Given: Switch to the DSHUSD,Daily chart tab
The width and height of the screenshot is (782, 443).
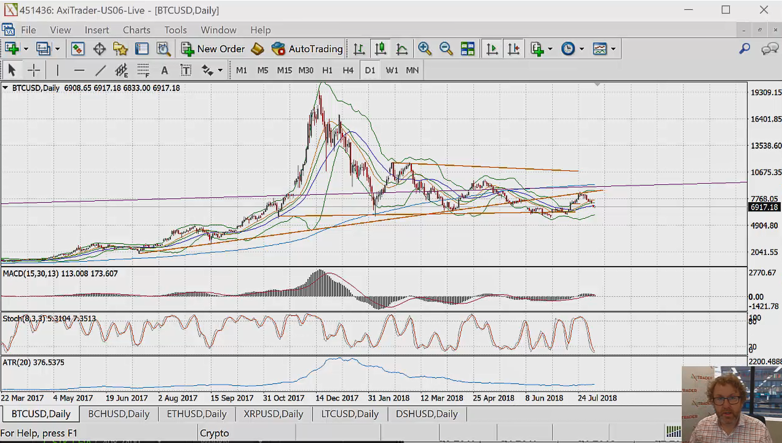Looking at the screenshot, I should (x=427, y=414).
